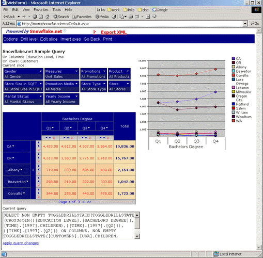Open the Gender slice dropdown

(41, 71)
